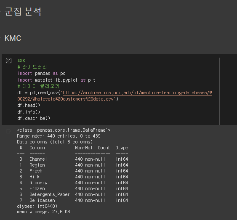
Task: Click the 'df = pd.read_csv(' code text
Action: click(x=39, y=93)
